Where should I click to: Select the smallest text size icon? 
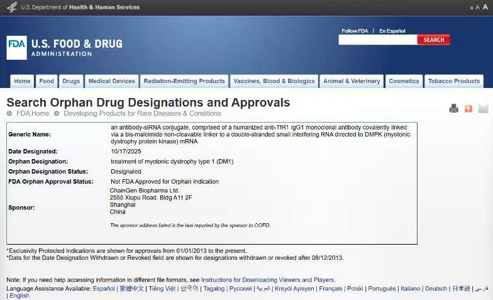(472, 8)
